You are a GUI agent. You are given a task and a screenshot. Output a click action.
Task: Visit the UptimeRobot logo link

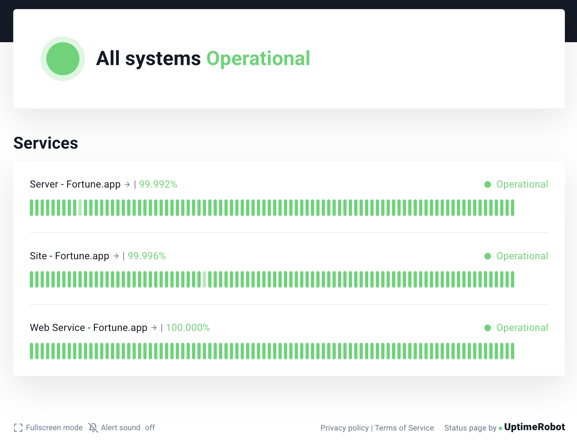coord(534,427)
